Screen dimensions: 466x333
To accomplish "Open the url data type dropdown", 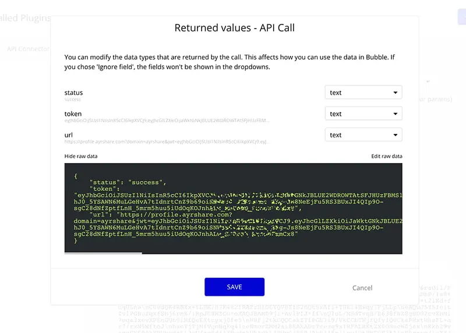I will point(363,135).
